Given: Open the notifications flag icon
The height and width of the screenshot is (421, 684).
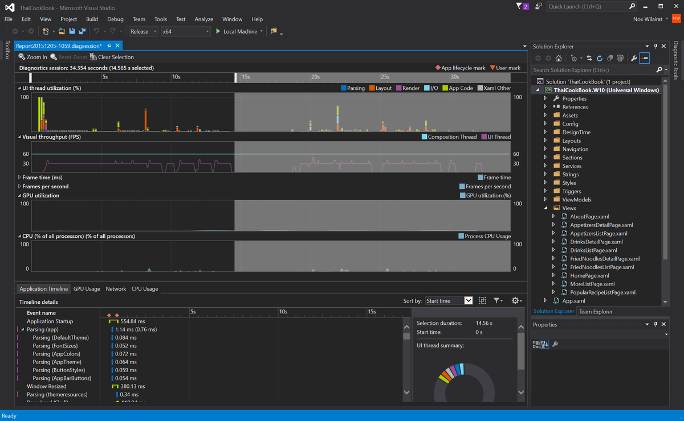Looking at the screenshot, I should pos(522,6).
